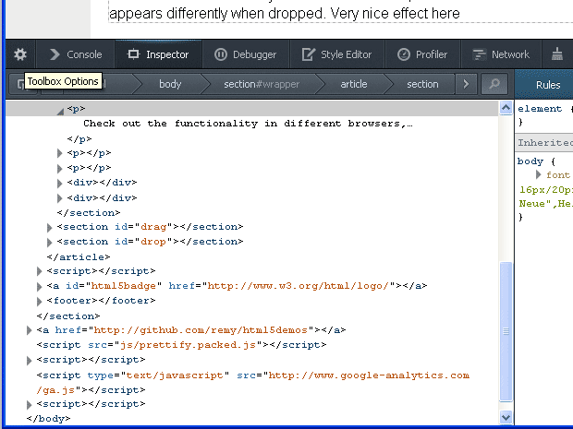The width and height of the screenshot is (573, 429).
Task: Select the </section> tag above section drag
Action: tap(89, 213)
